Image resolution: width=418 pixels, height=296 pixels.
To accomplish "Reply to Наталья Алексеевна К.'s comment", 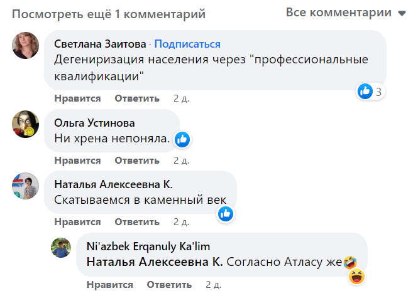I will tap(137, 221).
